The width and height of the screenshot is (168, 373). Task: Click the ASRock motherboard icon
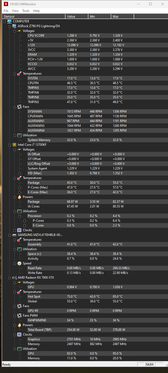14,26
